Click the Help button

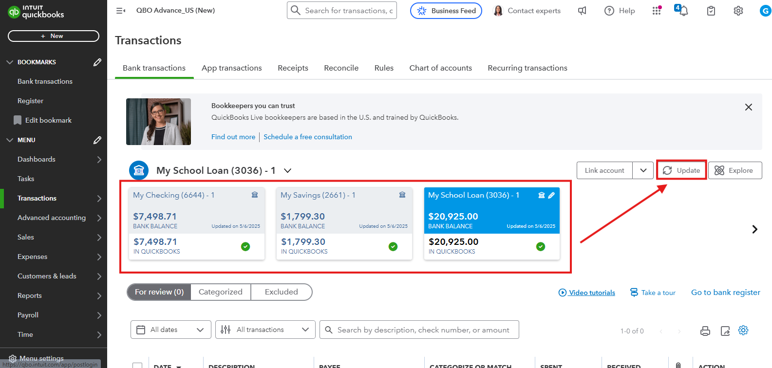(620, 11)
